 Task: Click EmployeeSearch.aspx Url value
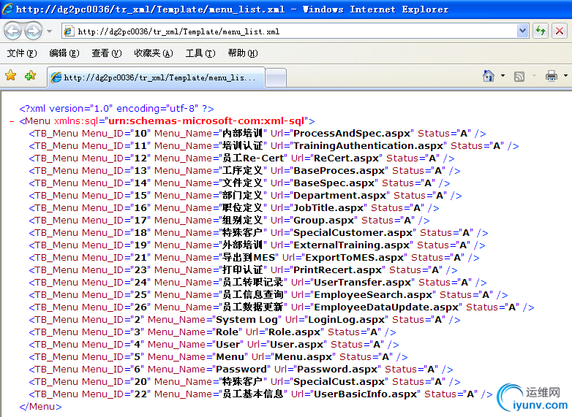373,294
